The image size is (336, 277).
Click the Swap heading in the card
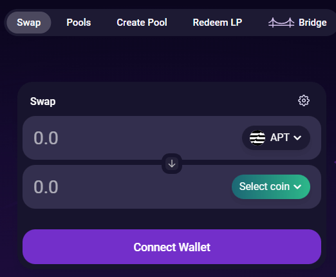pos(42,101)
